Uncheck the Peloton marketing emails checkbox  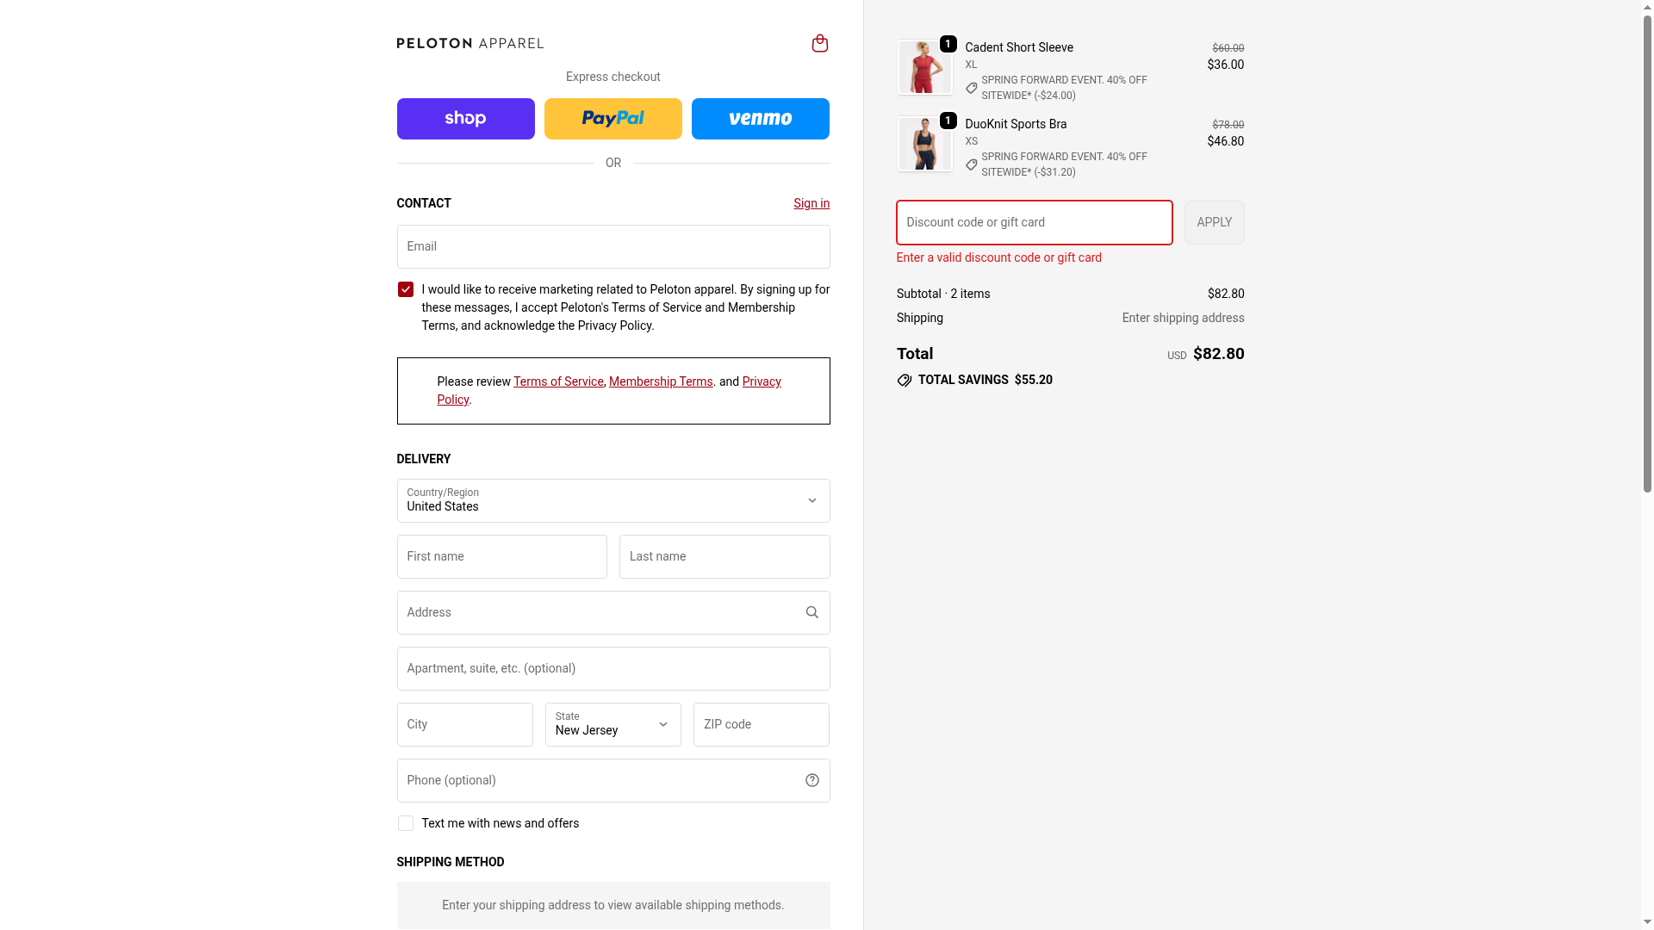coord(405,289)
